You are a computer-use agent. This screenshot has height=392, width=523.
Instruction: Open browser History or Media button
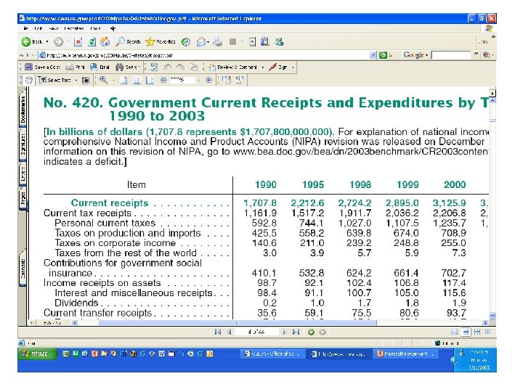coord(186,41)
